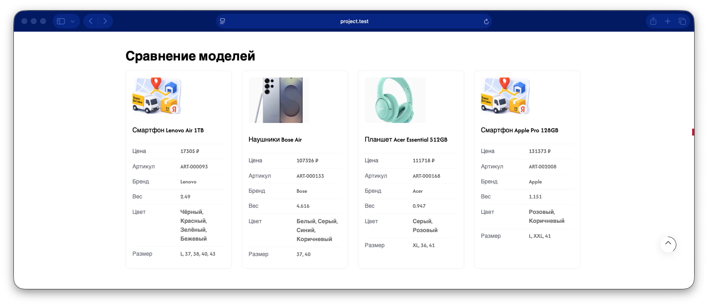Open Apple Pro 128GB delivery thumbnail
Image resolution: width=708 pixels, height=306 pixels.
505,96
